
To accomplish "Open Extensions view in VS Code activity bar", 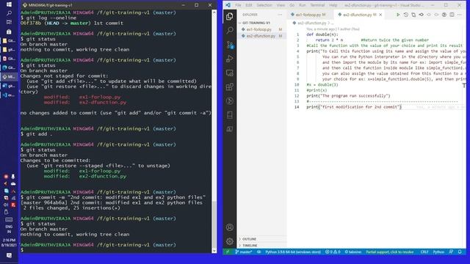I will pyautogui.click(x=230, y=87).
